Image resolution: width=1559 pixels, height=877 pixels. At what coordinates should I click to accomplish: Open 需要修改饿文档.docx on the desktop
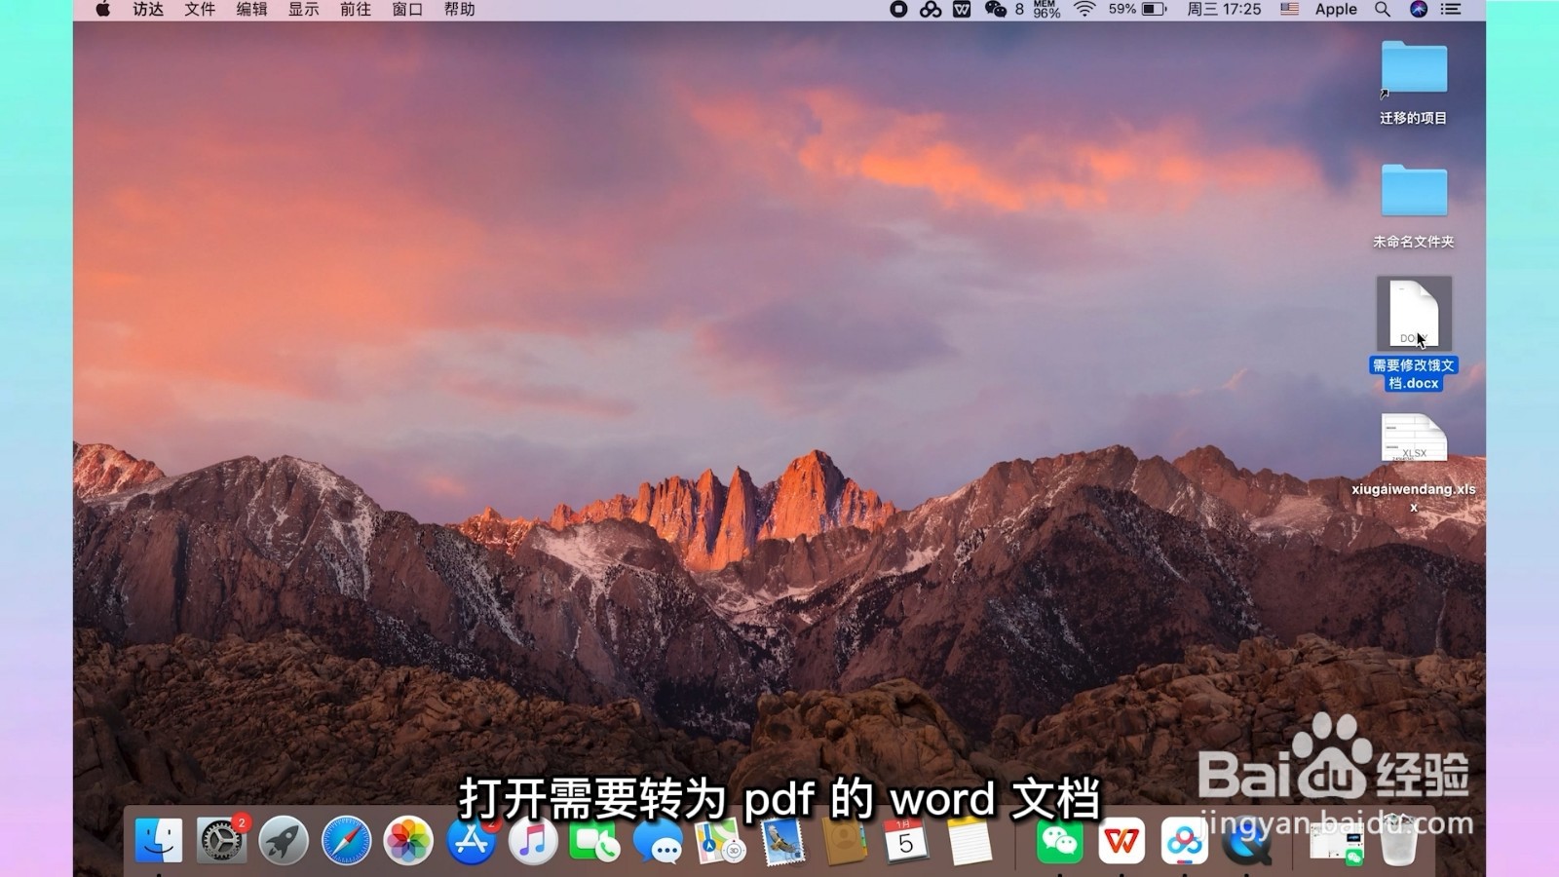pos(1415,312)
